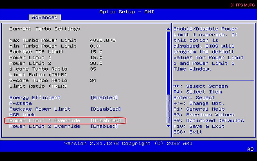Click Package TDP Limit value 15.0

coord(96,52)
